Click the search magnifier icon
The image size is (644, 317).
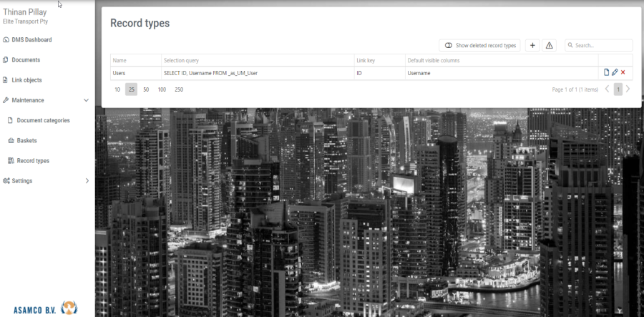(x=570, y=46)
